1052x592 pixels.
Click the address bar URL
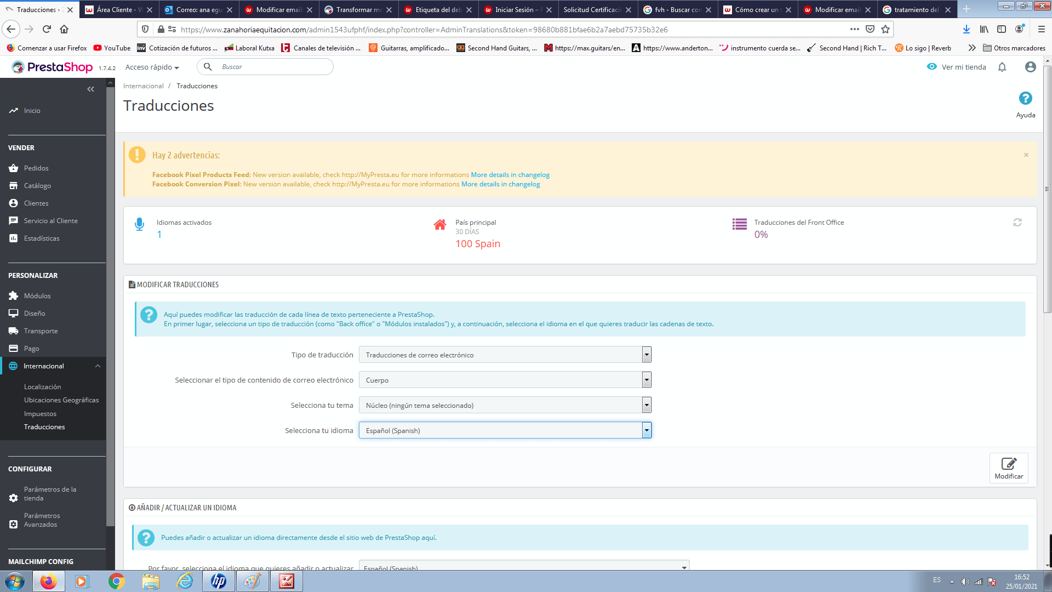(x=424, y=30)
